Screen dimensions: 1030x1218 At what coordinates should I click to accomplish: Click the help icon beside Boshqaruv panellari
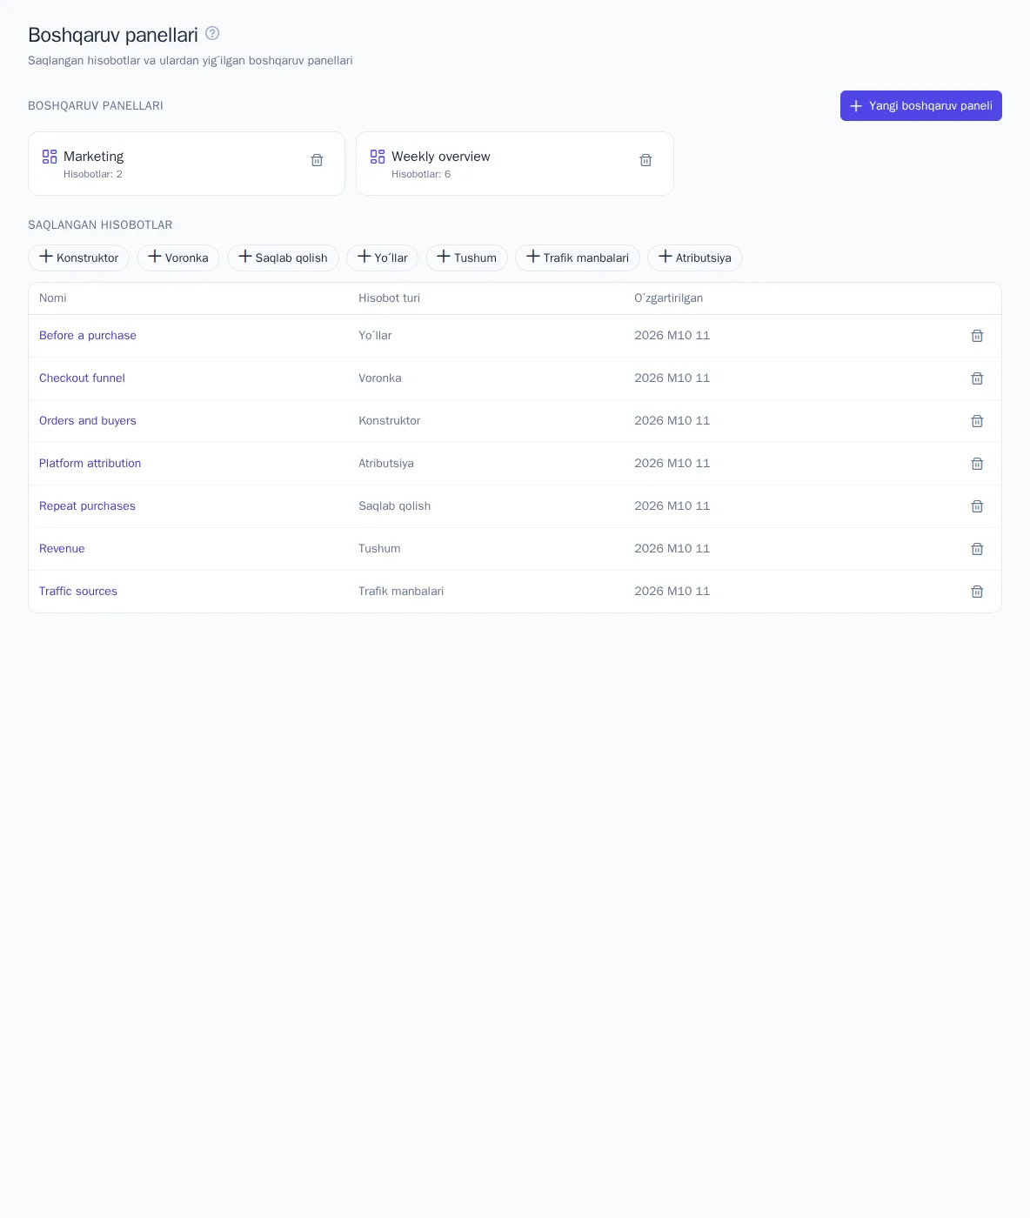pyautogui.click(x=212, y=33)
